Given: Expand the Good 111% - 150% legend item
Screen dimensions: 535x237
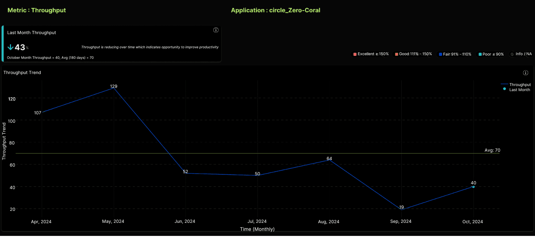Looking at the screenshot, I should coord(413,54).
